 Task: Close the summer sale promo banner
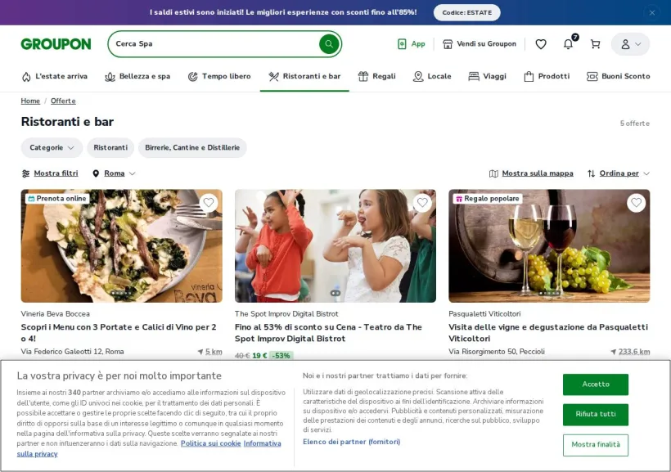(651, 12)
